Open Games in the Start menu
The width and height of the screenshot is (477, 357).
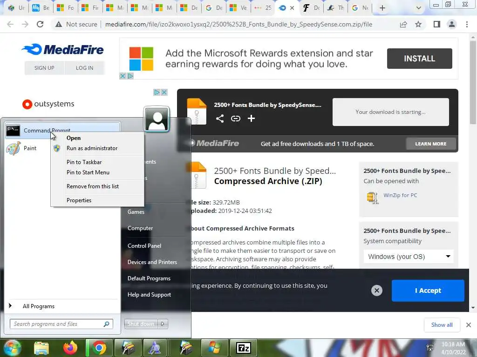click(136, 212)
